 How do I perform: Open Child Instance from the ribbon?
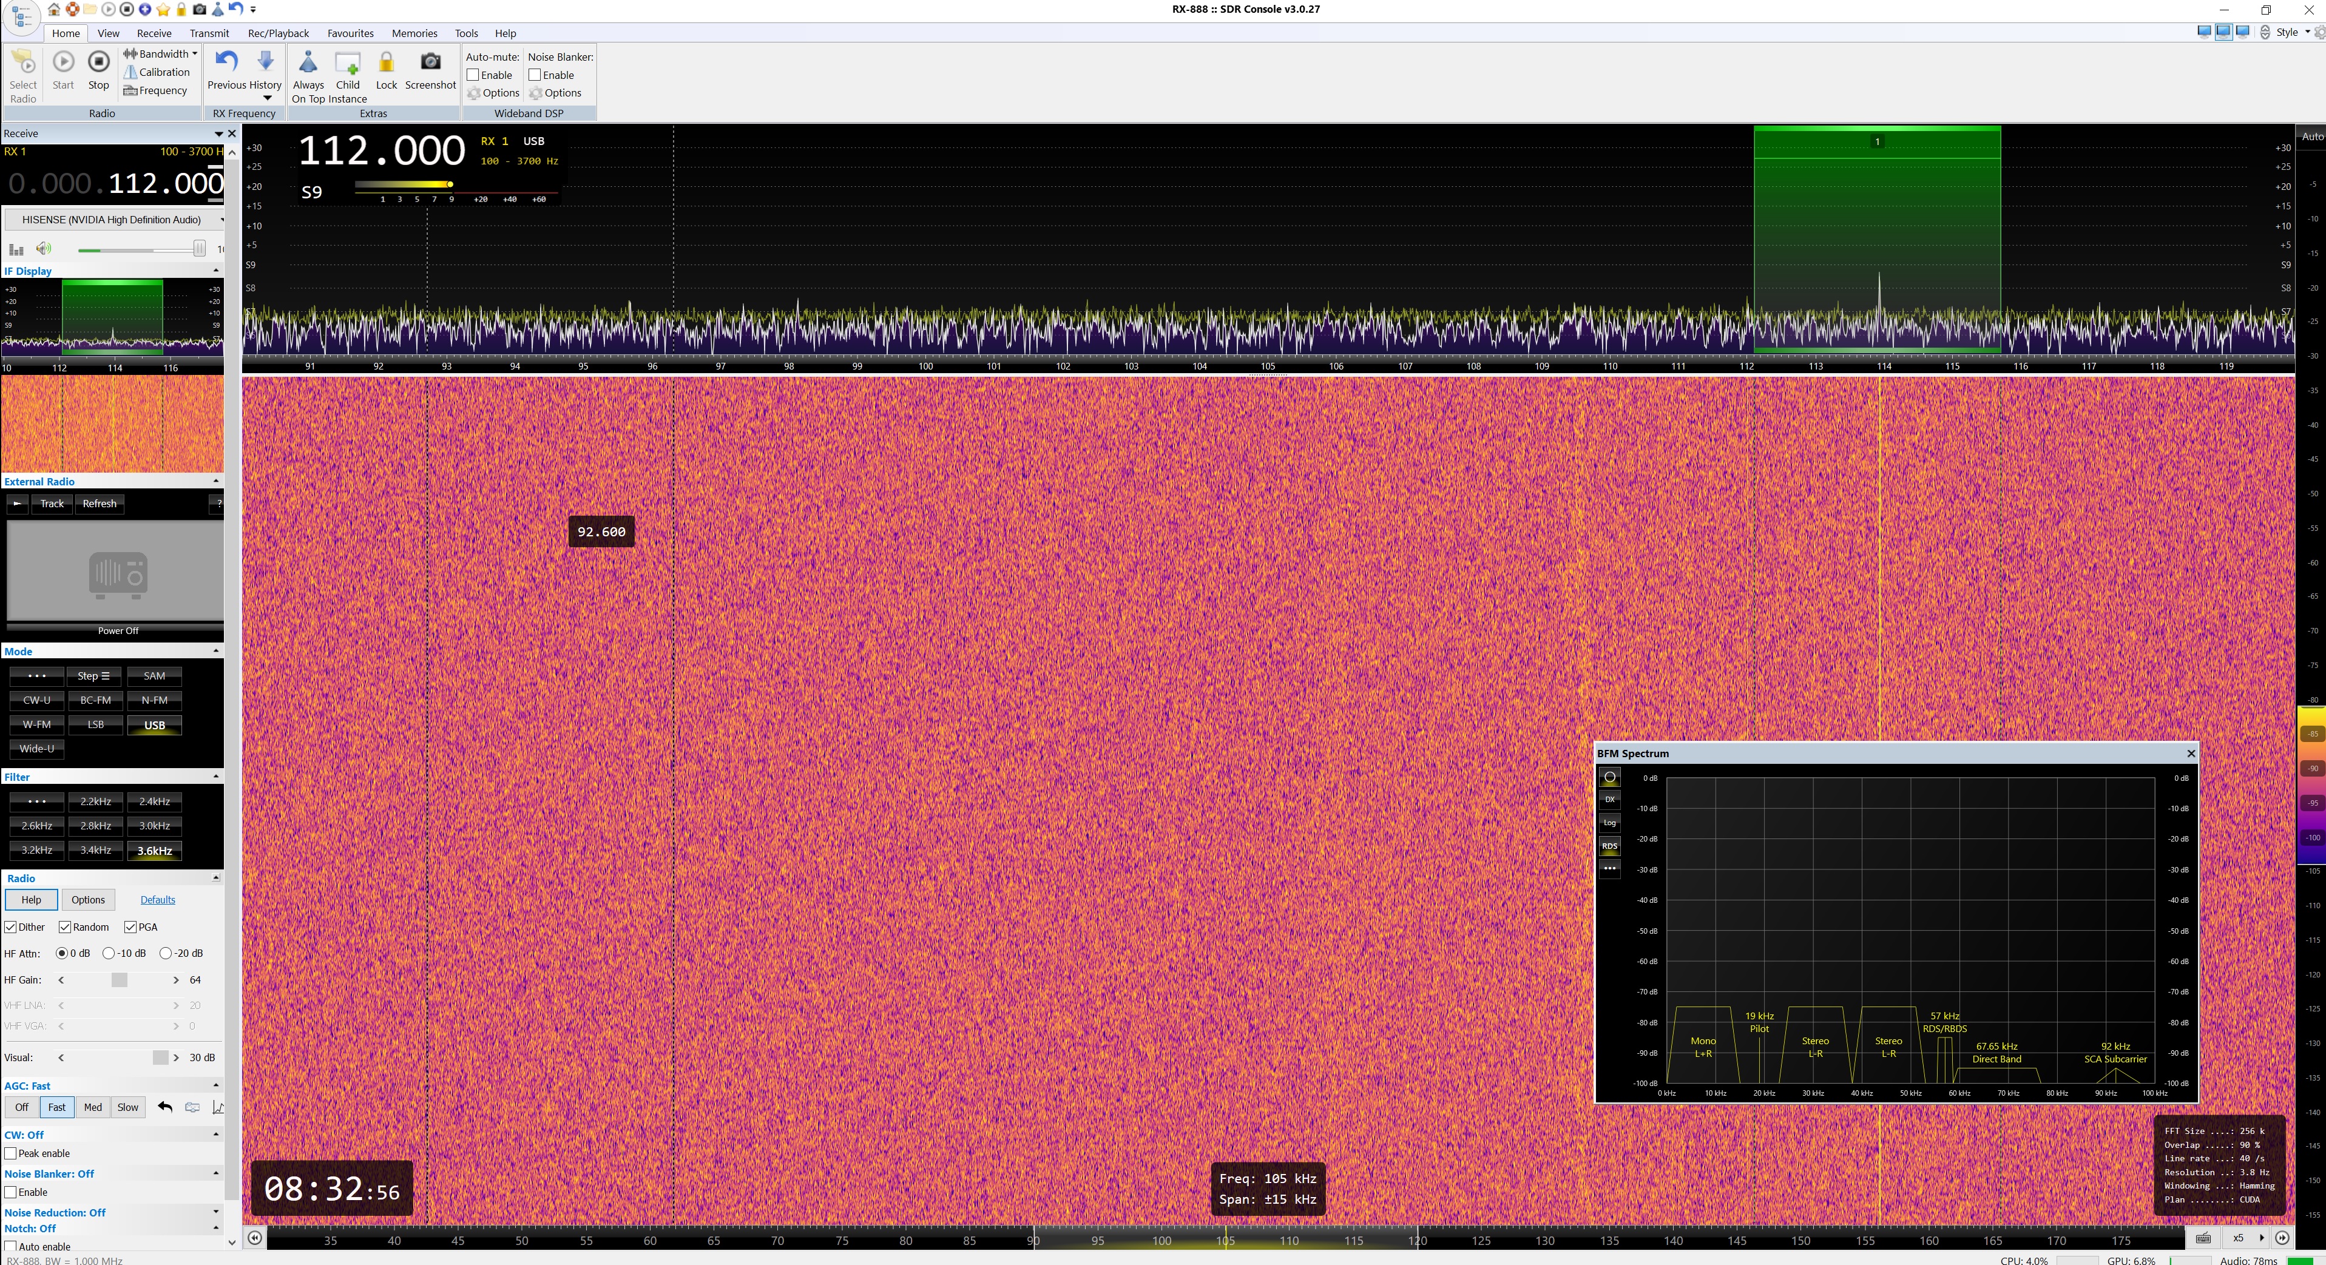click(348, 63)
